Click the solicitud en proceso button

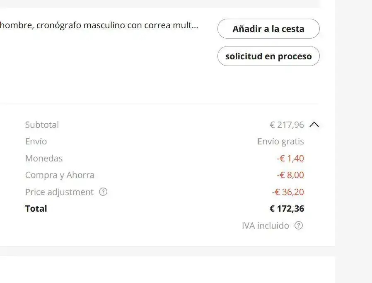(268, 56)
